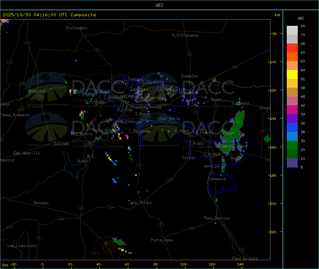The image size is (319, 269).
Task: Click the 100 km horizontal axis tick
Action: tap(184, 264)
